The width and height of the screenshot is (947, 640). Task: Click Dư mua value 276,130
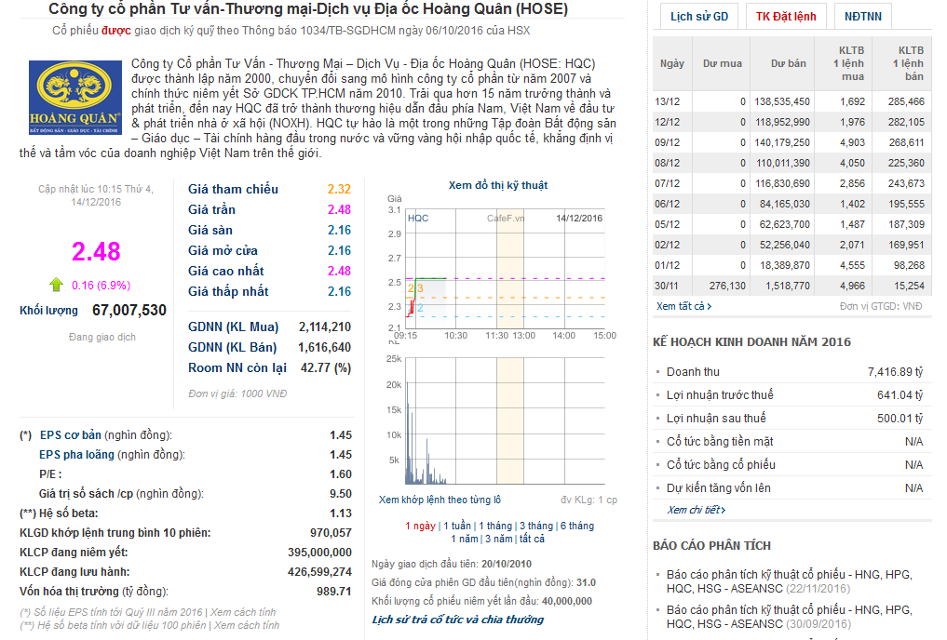click(727, 286)
